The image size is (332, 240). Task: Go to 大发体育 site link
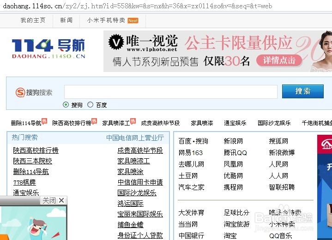[191, 212]
